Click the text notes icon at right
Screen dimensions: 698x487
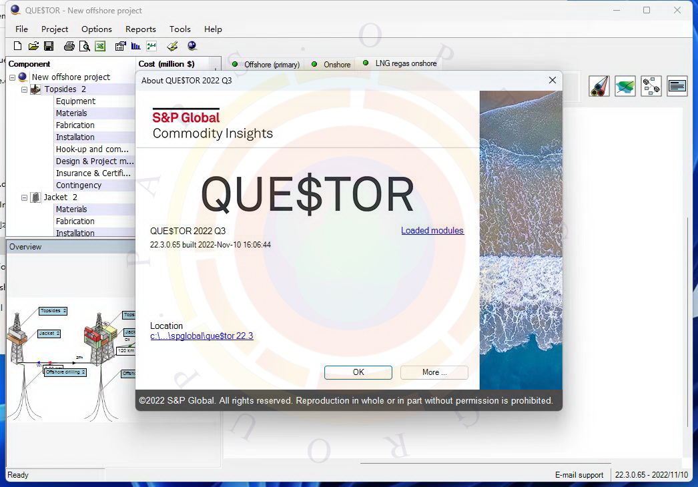point(677,86)
